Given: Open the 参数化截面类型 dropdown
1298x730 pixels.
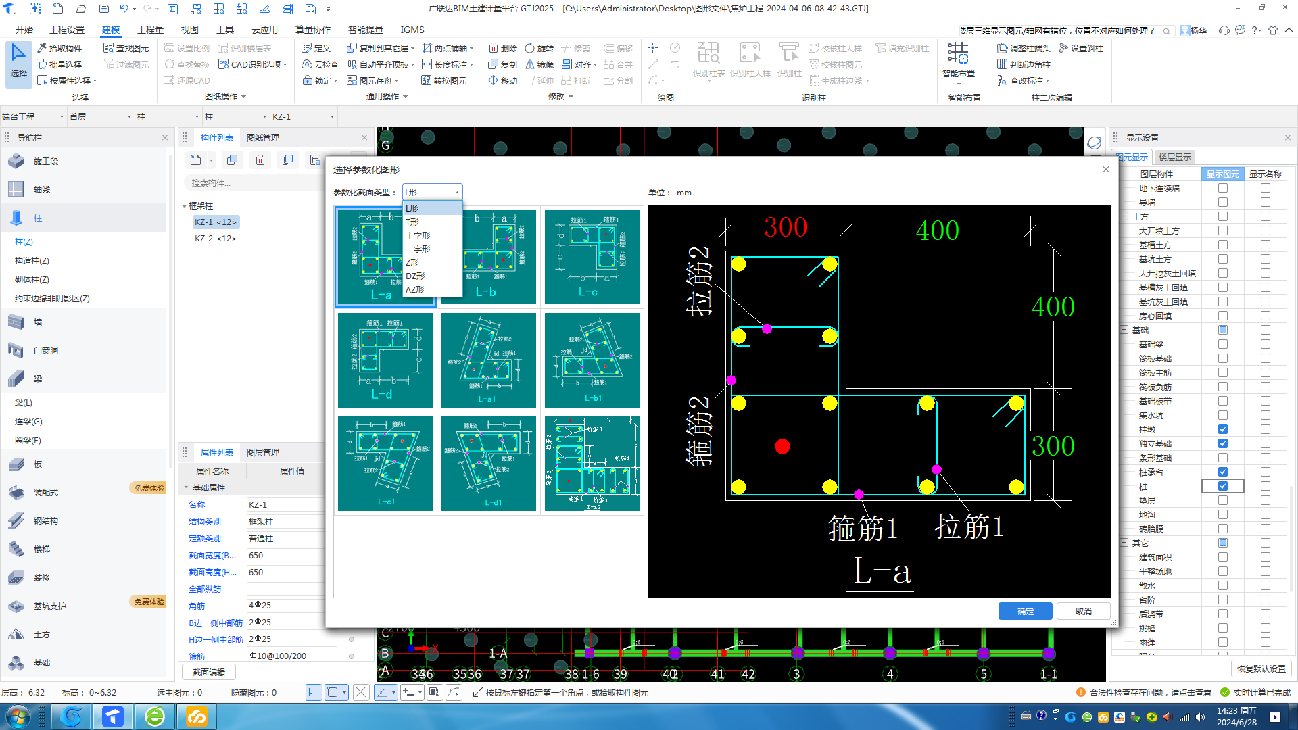Looking at the screenshot, I should 433,192.
